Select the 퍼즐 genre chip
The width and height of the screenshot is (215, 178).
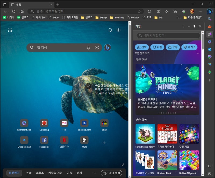(x=157, y=47)
